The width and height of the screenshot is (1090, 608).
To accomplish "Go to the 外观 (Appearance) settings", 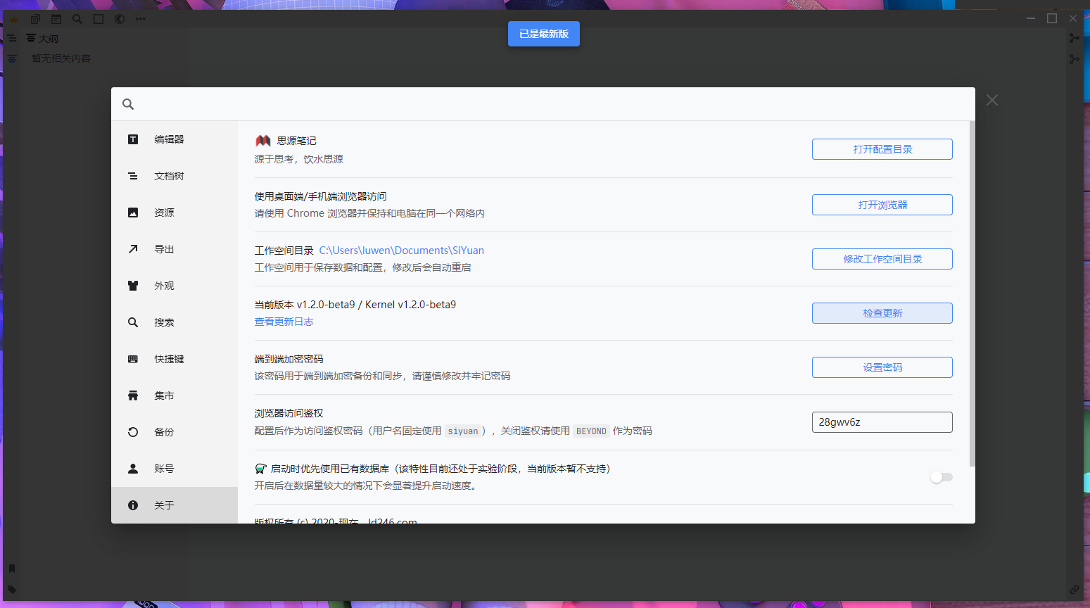I will click(x=164, y=286).
